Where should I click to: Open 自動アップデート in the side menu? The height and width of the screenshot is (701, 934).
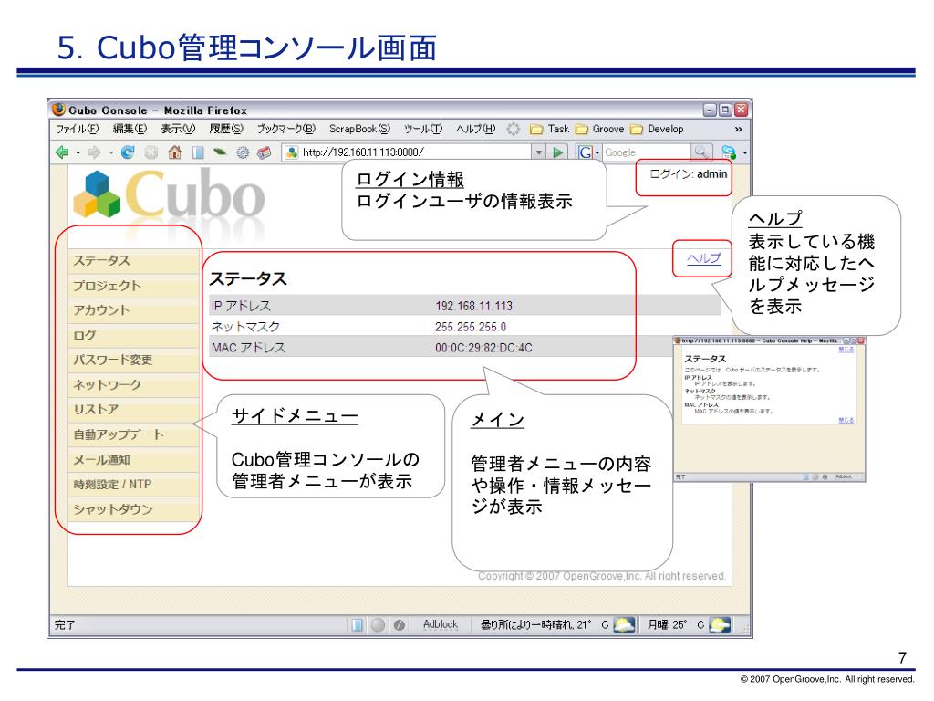(134, 434)
